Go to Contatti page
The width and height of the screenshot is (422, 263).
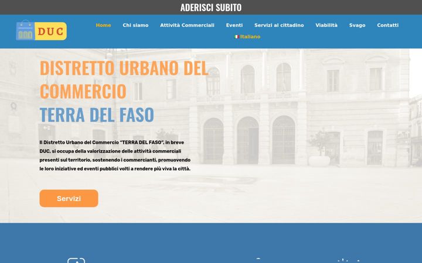(387, 25)
